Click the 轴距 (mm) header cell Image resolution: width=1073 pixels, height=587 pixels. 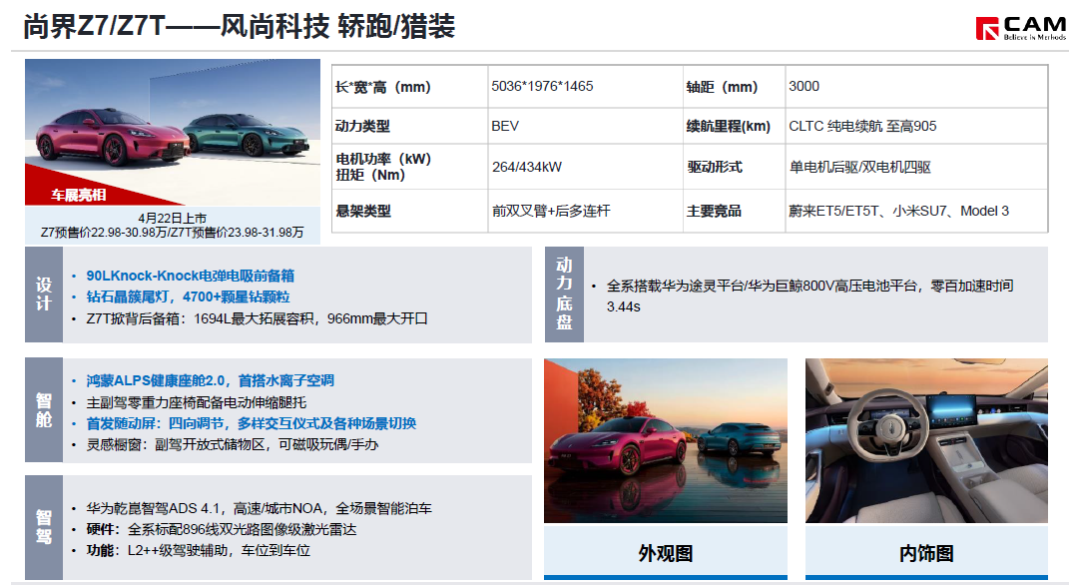pyautogui.click(x=735, y=87)
